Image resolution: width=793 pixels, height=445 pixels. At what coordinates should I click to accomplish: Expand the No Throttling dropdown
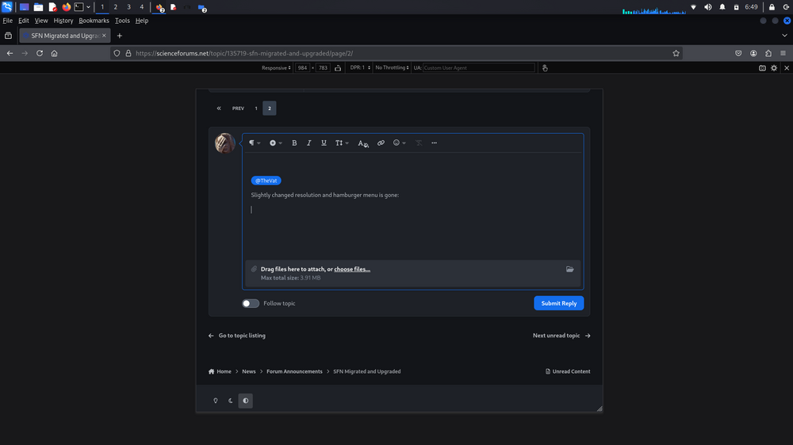[x=392, y=68]
